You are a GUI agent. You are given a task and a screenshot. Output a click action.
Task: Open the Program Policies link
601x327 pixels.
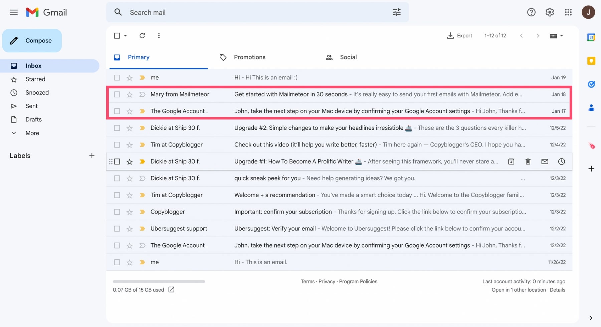[x=358, y=281]
